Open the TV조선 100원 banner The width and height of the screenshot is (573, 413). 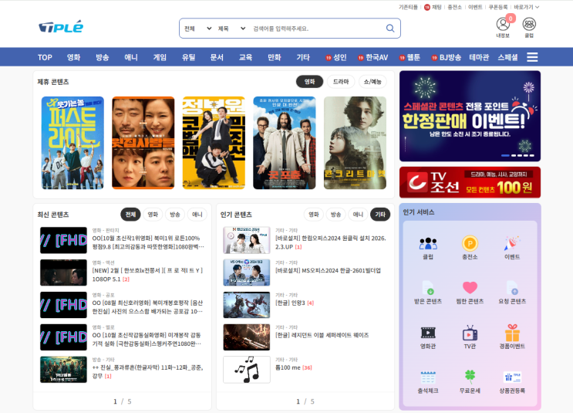point(470,182)
